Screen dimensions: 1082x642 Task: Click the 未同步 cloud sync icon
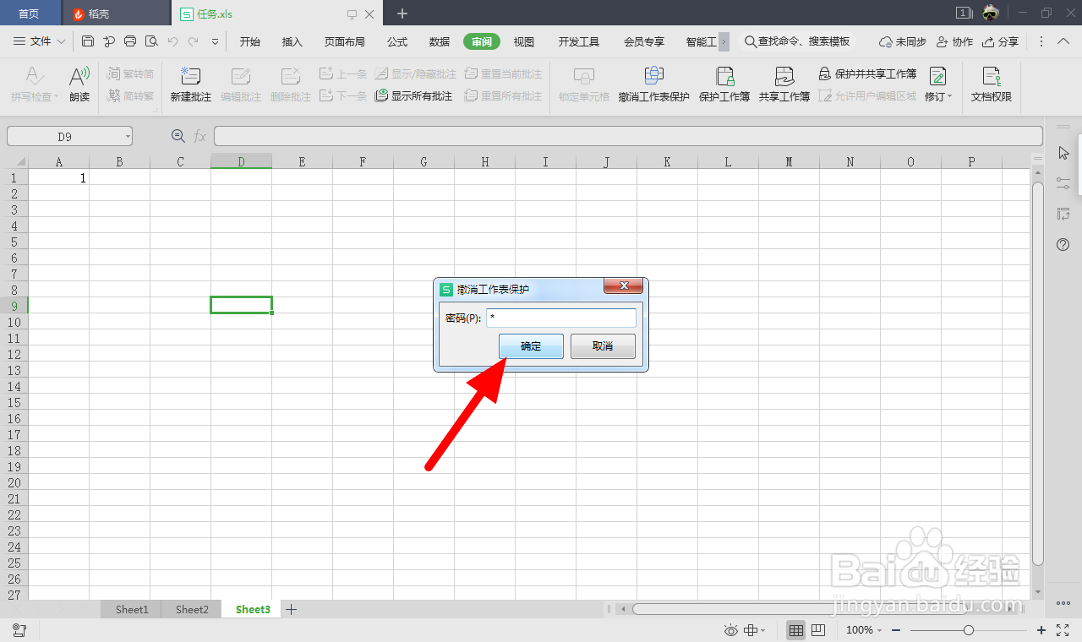902,41
